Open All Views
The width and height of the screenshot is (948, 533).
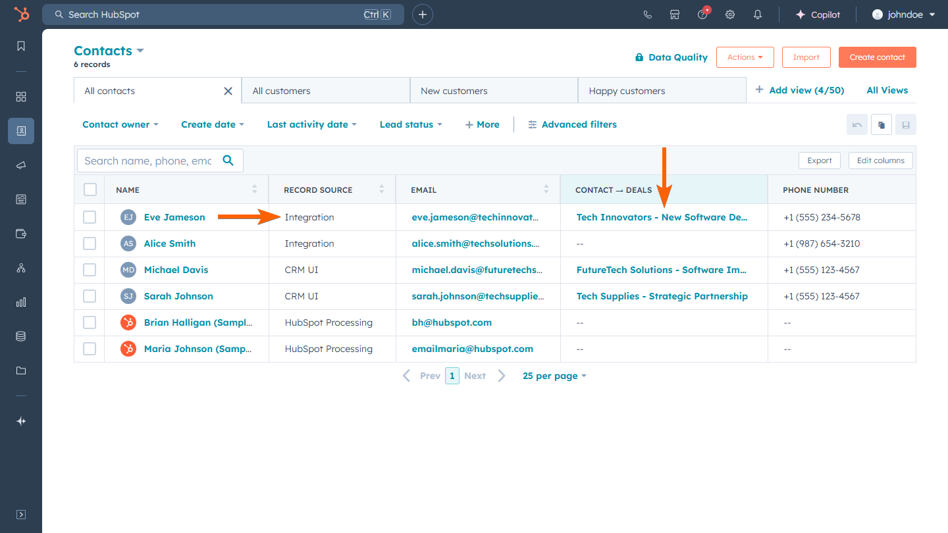pyautogui.click(x=887, y=90)
